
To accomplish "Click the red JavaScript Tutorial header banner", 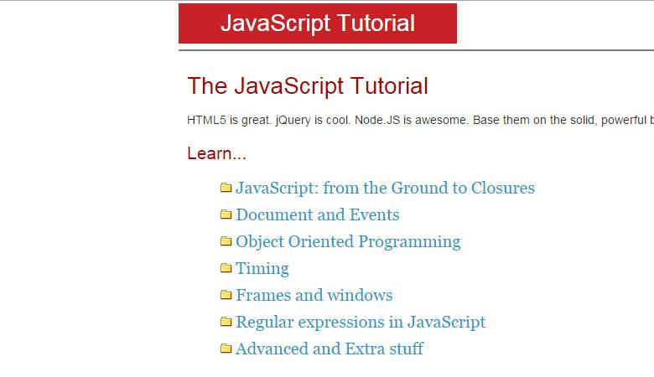I will click(318, 23).
